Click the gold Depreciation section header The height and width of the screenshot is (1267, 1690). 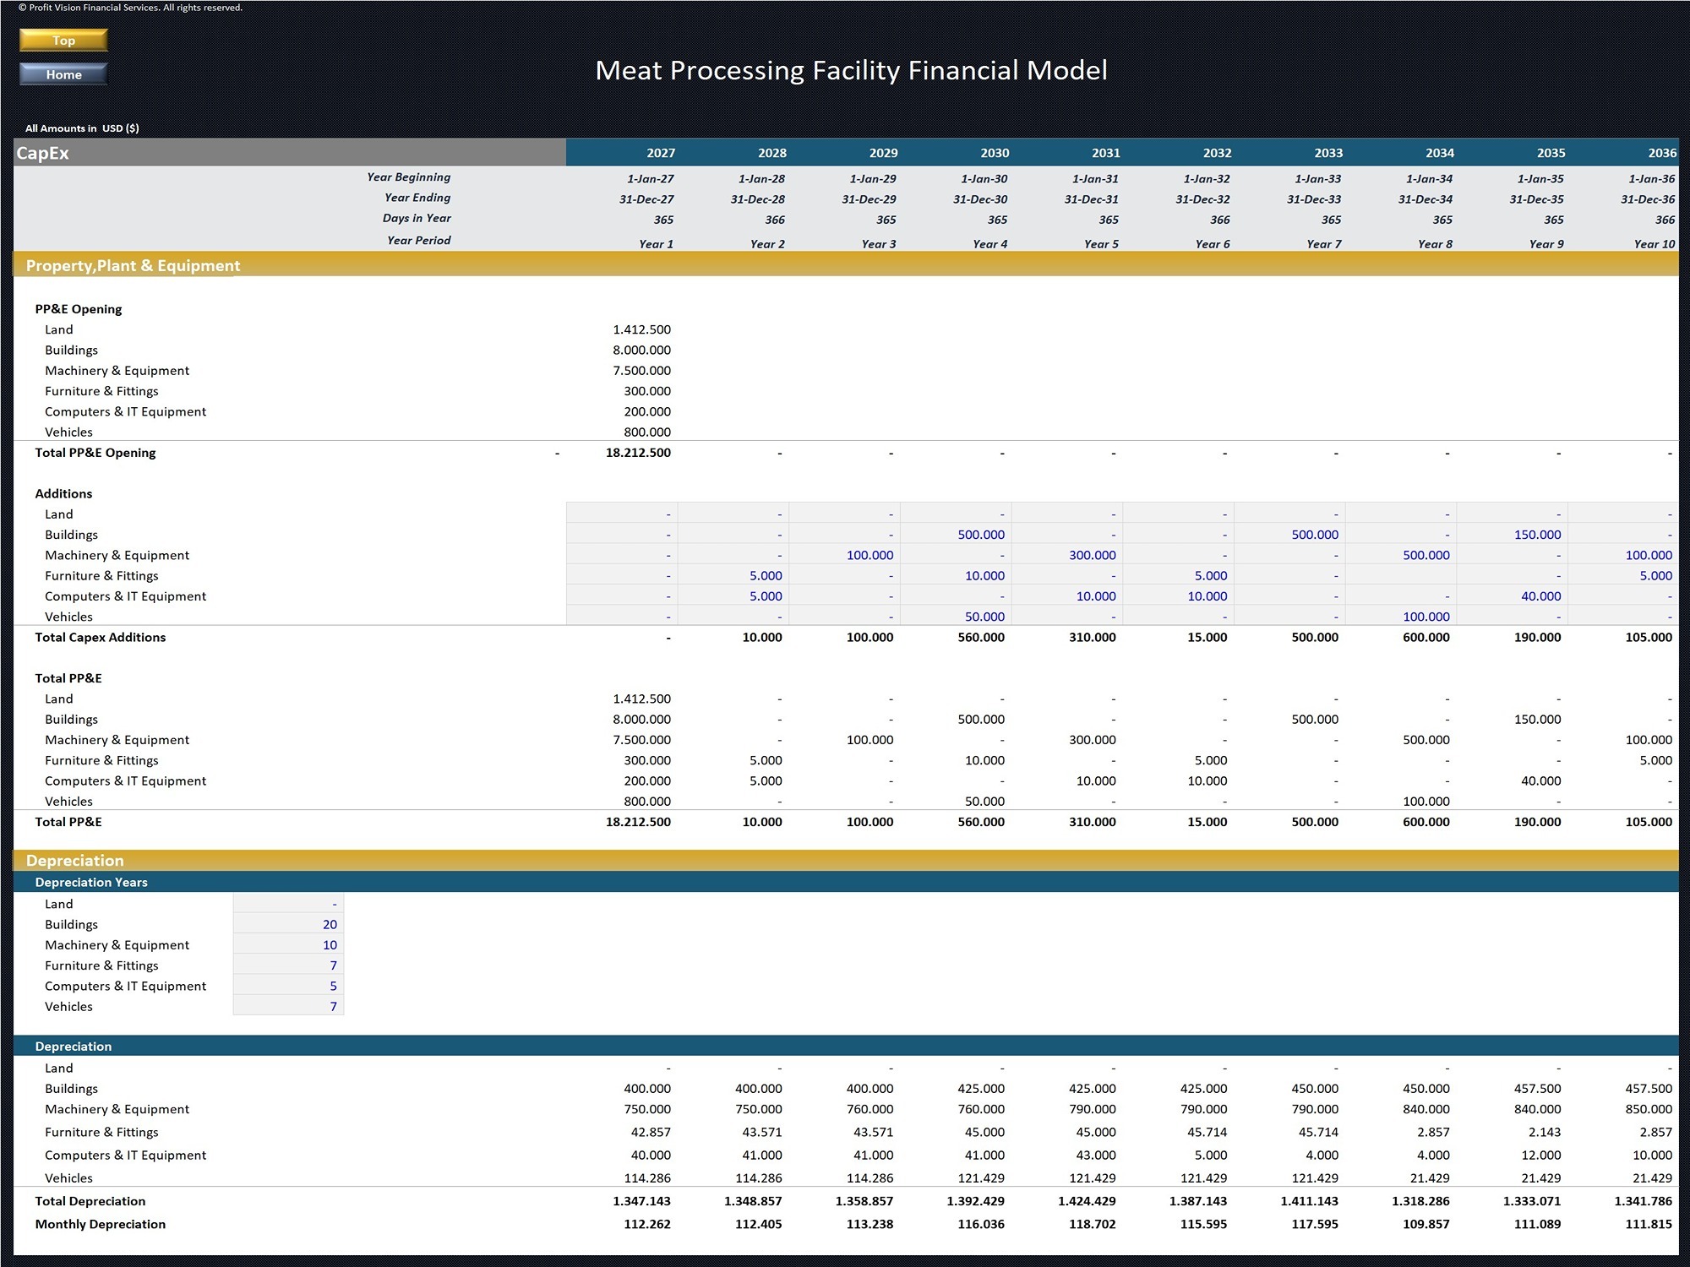(x=75, y=861)
